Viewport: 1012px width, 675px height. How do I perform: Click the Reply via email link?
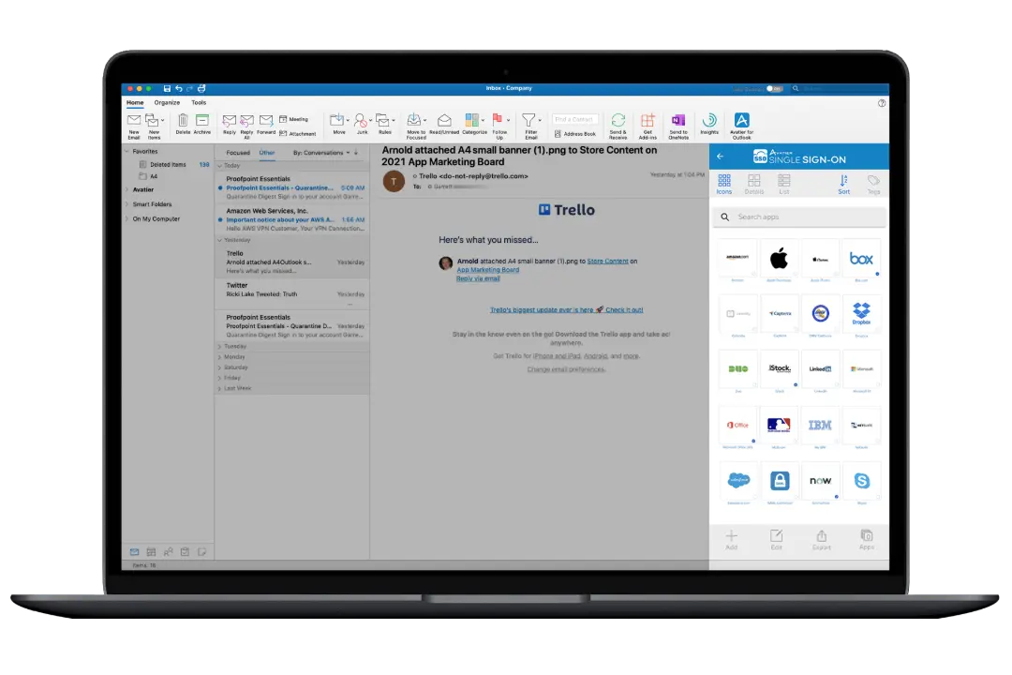click(x=478, y=278)
